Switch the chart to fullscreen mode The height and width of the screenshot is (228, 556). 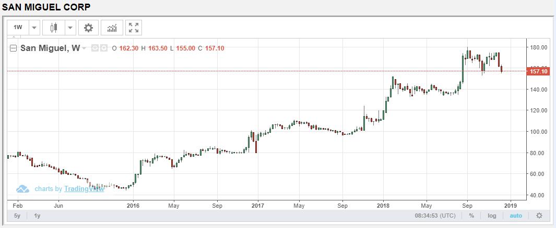point(134,28)
